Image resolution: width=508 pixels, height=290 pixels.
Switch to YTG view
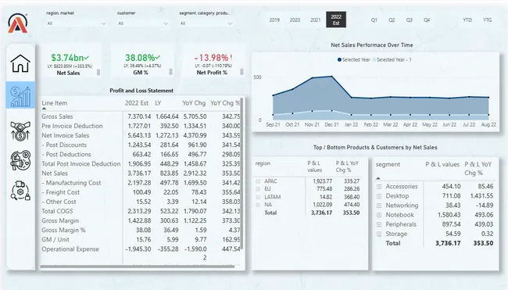pyautogui.click(x=487, y=20)
